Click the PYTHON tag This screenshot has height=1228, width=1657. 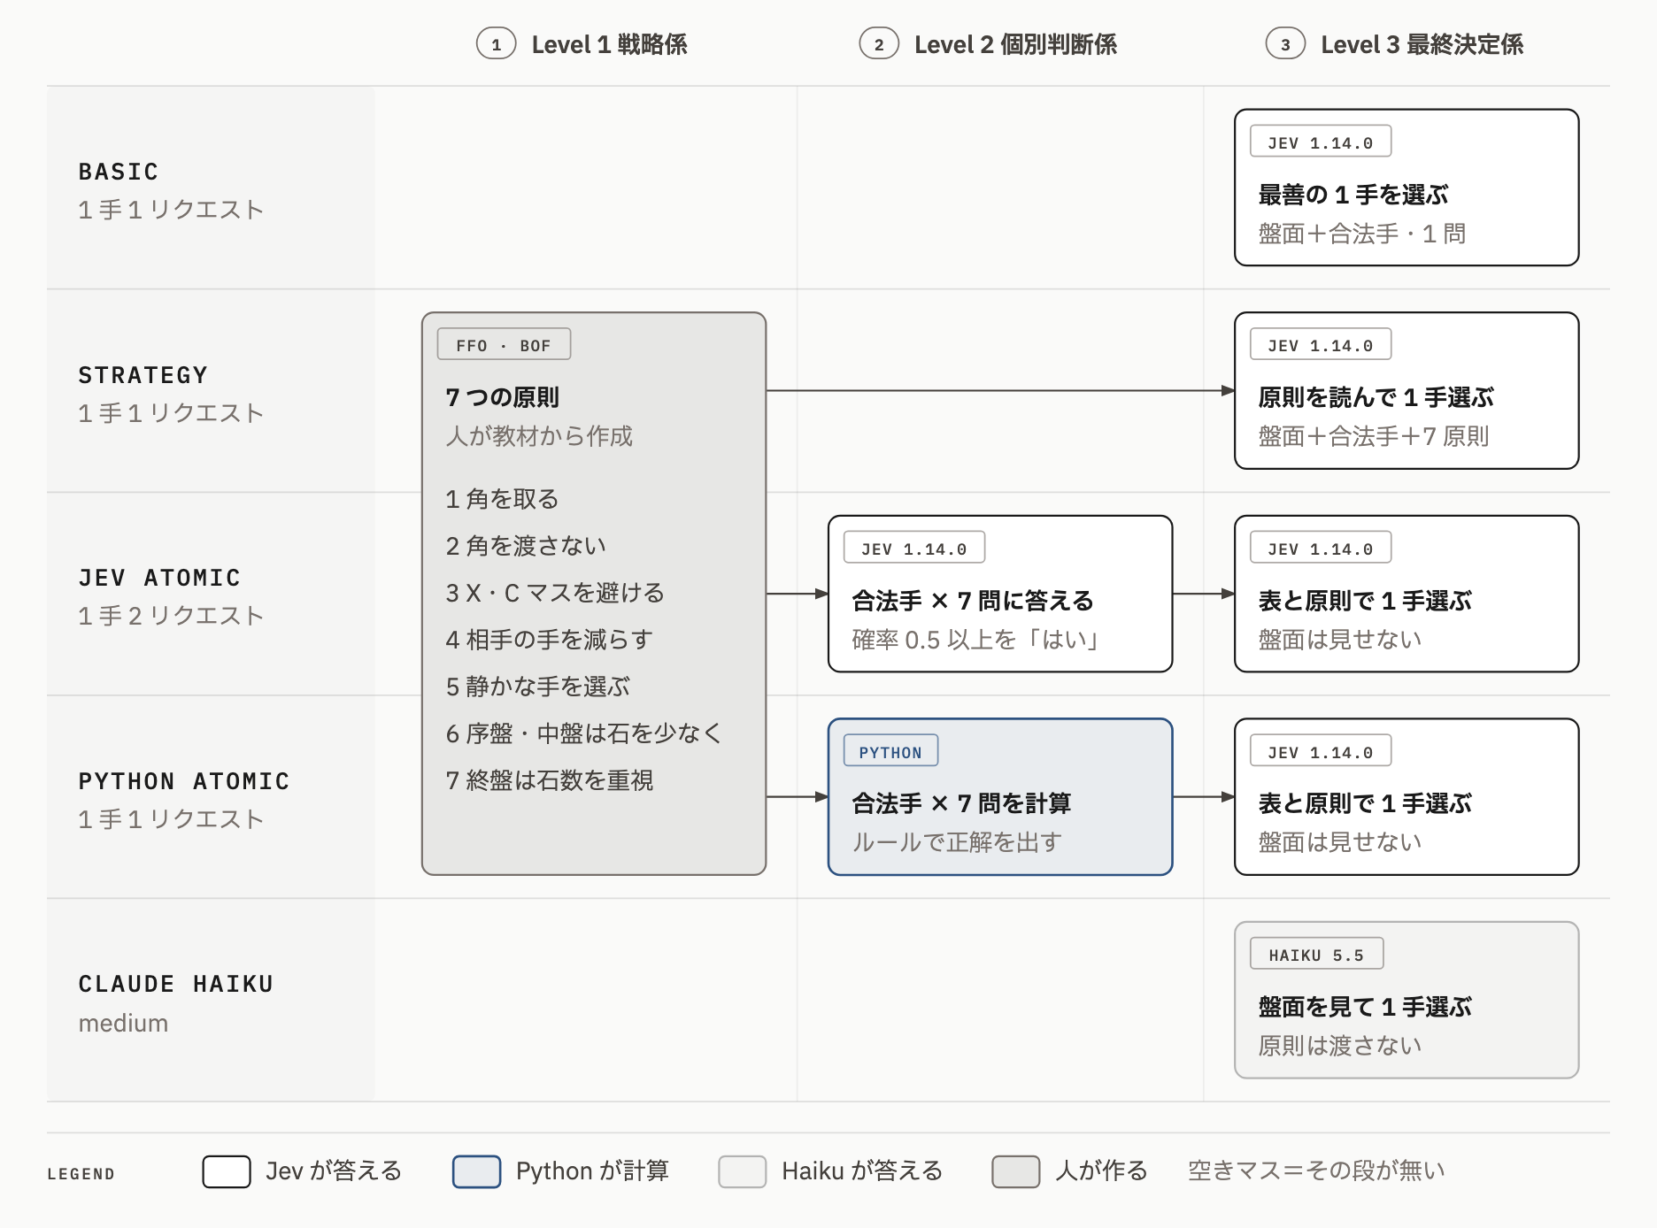point(890,751)
